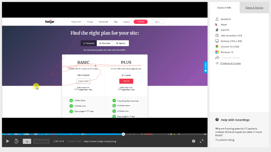Open Testimonials in the hotjar nav
This screenshot has width=271, height=152.
[103, 22]
